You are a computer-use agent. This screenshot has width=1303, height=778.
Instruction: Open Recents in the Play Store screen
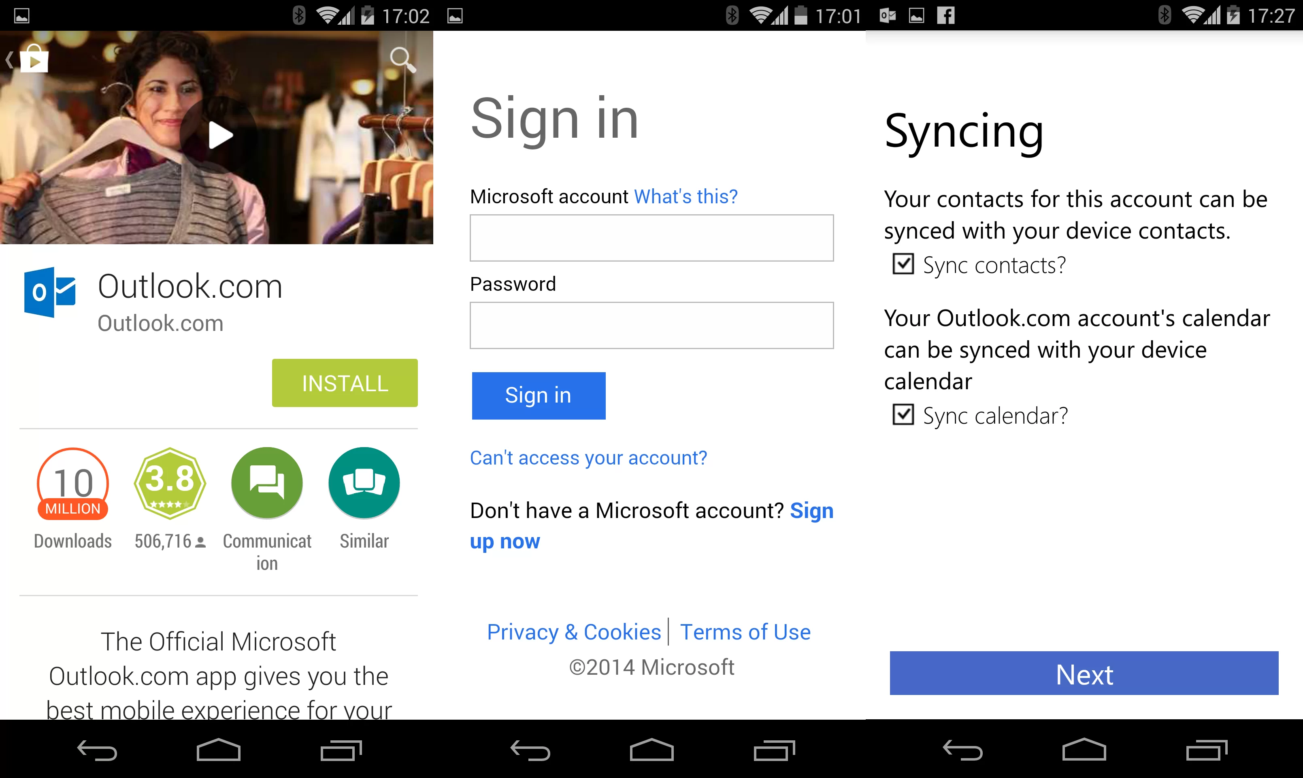[x=341, y=750]
